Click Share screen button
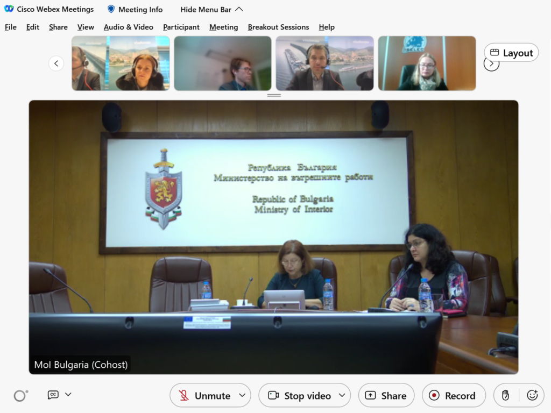This screenshot has height=413, width=551. [386, 396]
